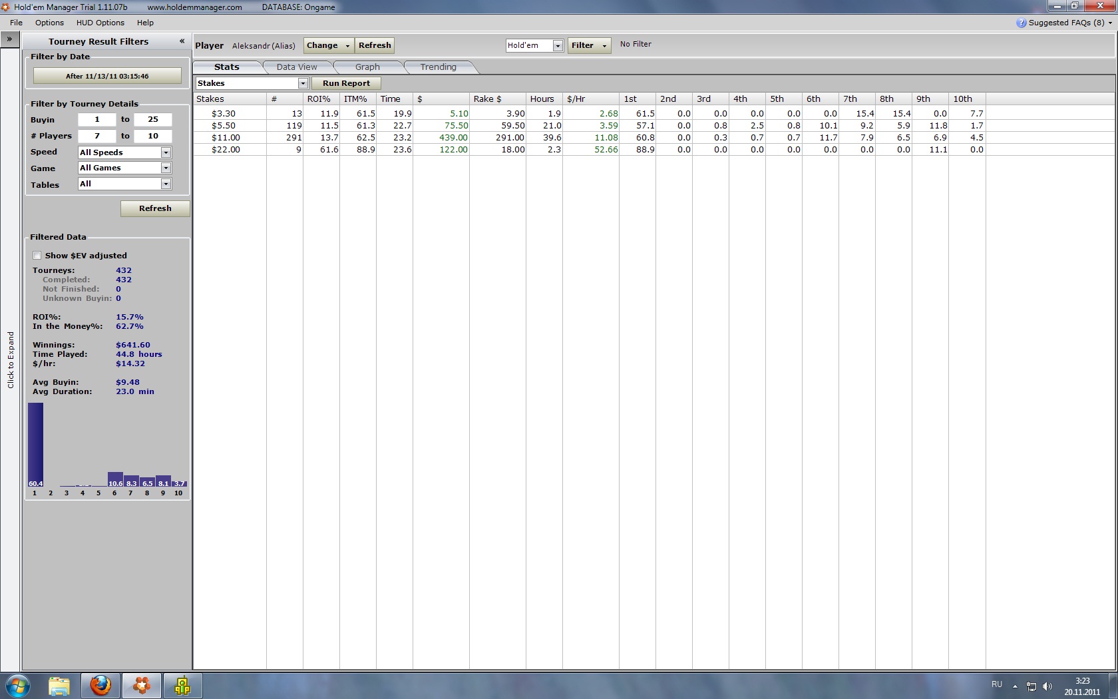1118x699 pixels.
Task: Open the Tables dropdown
Action: 166,184
